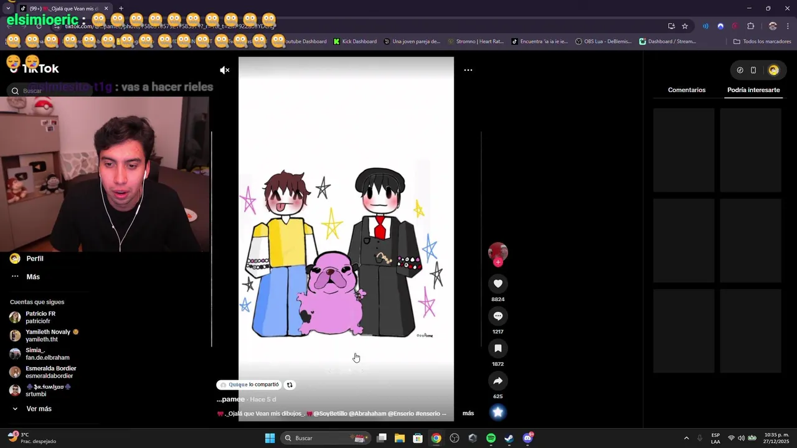
Task: Click the coin icon in TikTok header
Action: (740, 70)
